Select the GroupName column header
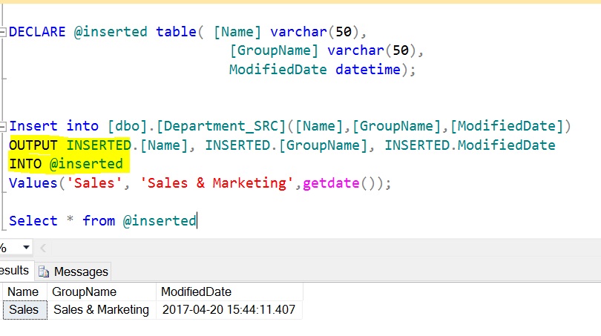The image size is (601, 336). click(84, 291)
